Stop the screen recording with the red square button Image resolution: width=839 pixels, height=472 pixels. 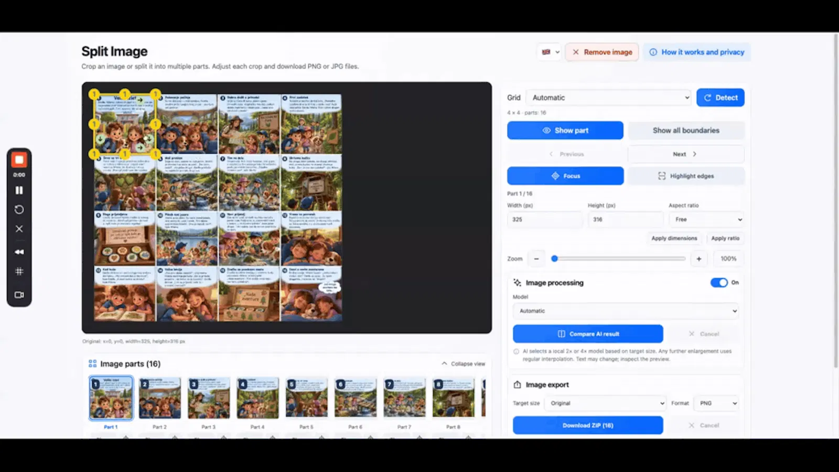point(19,159)
